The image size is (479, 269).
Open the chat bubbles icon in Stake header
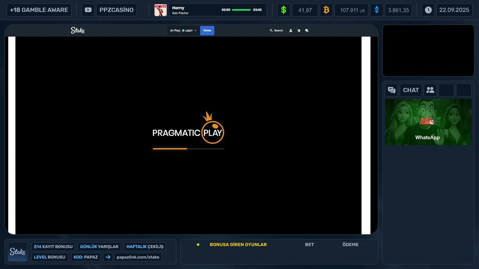click(307, 31)
